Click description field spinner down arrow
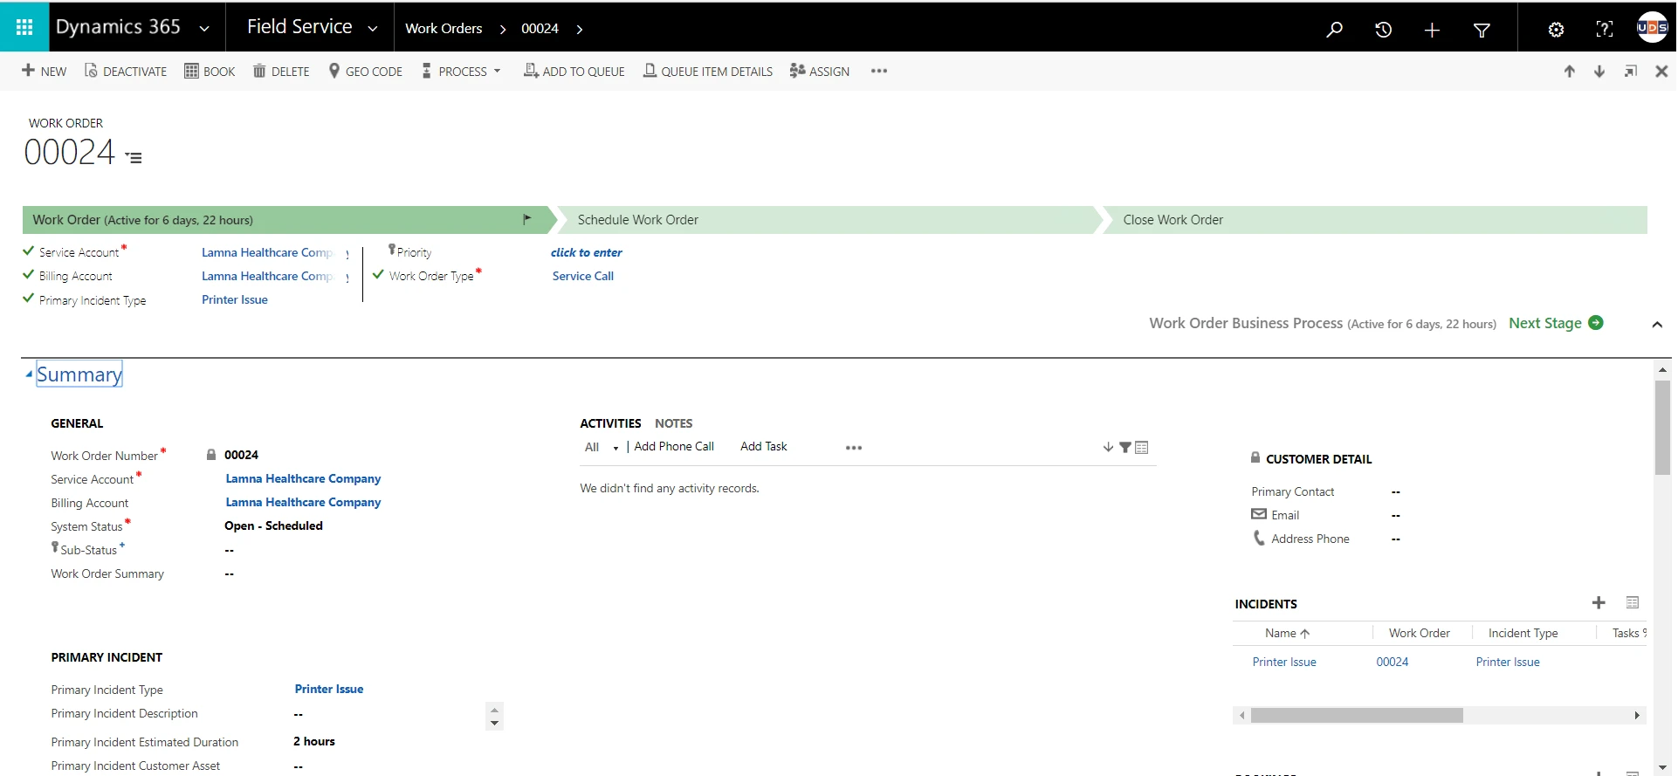 tap(495, 723)
